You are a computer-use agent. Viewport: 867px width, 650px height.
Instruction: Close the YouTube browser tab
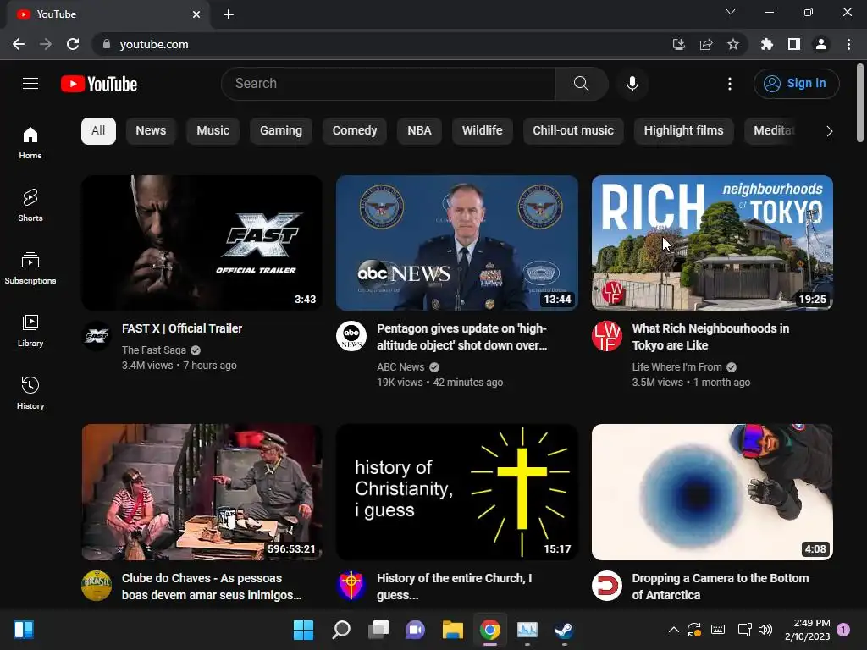click(196, 14)
